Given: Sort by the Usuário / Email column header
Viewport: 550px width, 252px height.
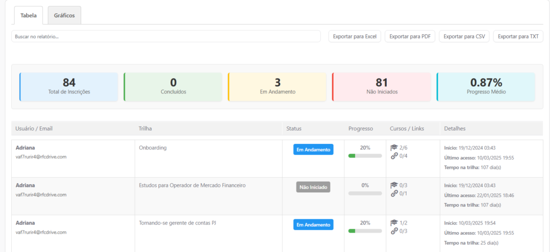Looking at the screenshot, I should click(34, 129).
